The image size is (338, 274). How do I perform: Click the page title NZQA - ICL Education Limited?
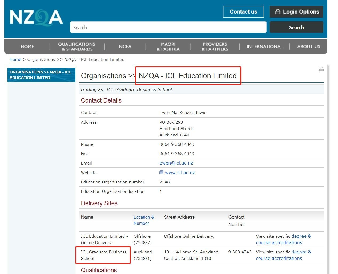coord(188,76)
